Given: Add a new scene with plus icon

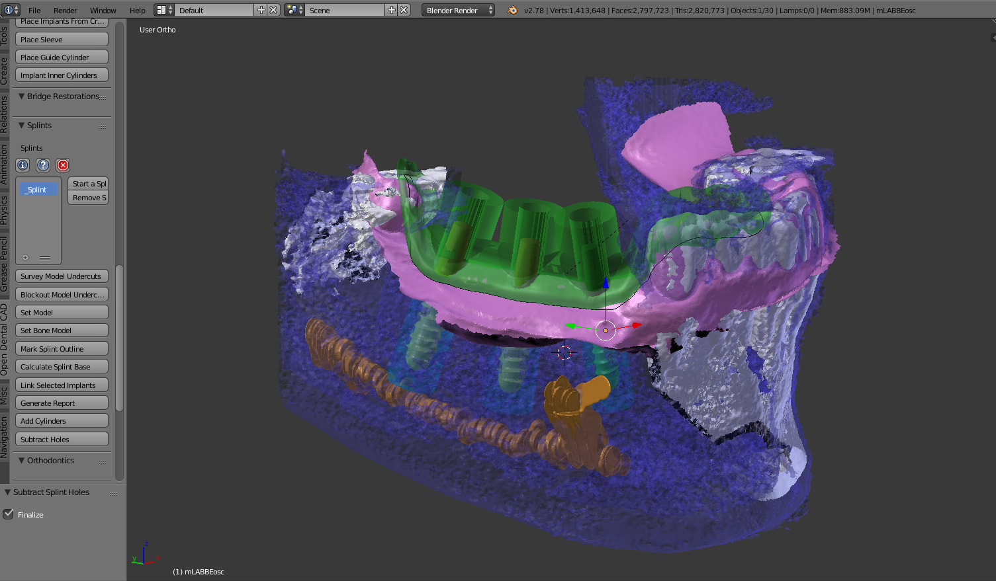Looking at the screenshot, I should [391, 10].
